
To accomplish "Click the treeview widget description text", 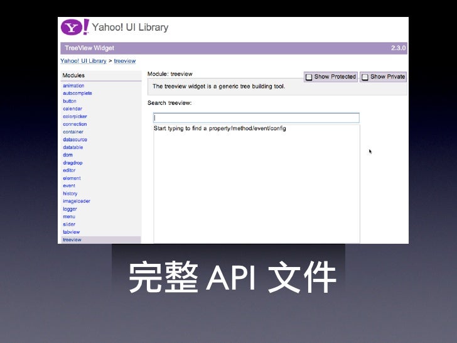I will click(x=219, y=87).
